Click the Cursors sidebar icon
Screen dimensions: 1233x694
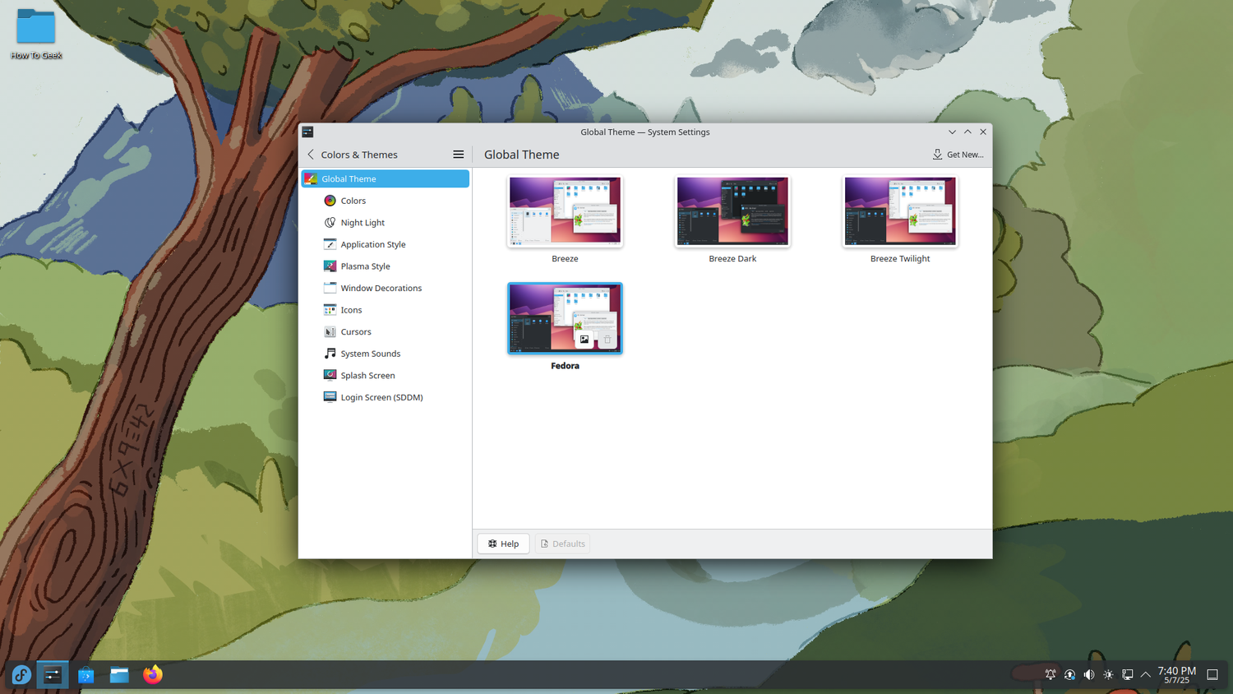(330, 331)
